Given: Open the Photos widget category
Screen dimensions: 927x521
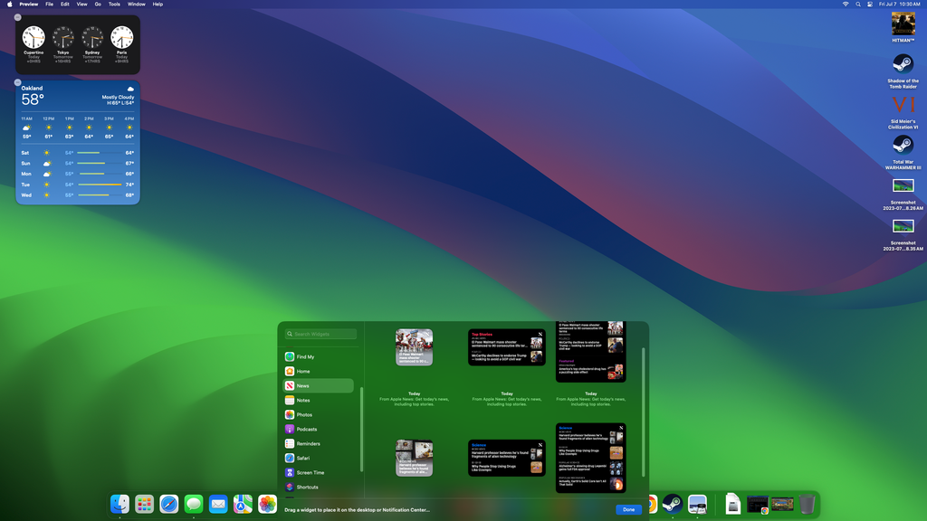Looking at the screenshot, I should point(307,414).
